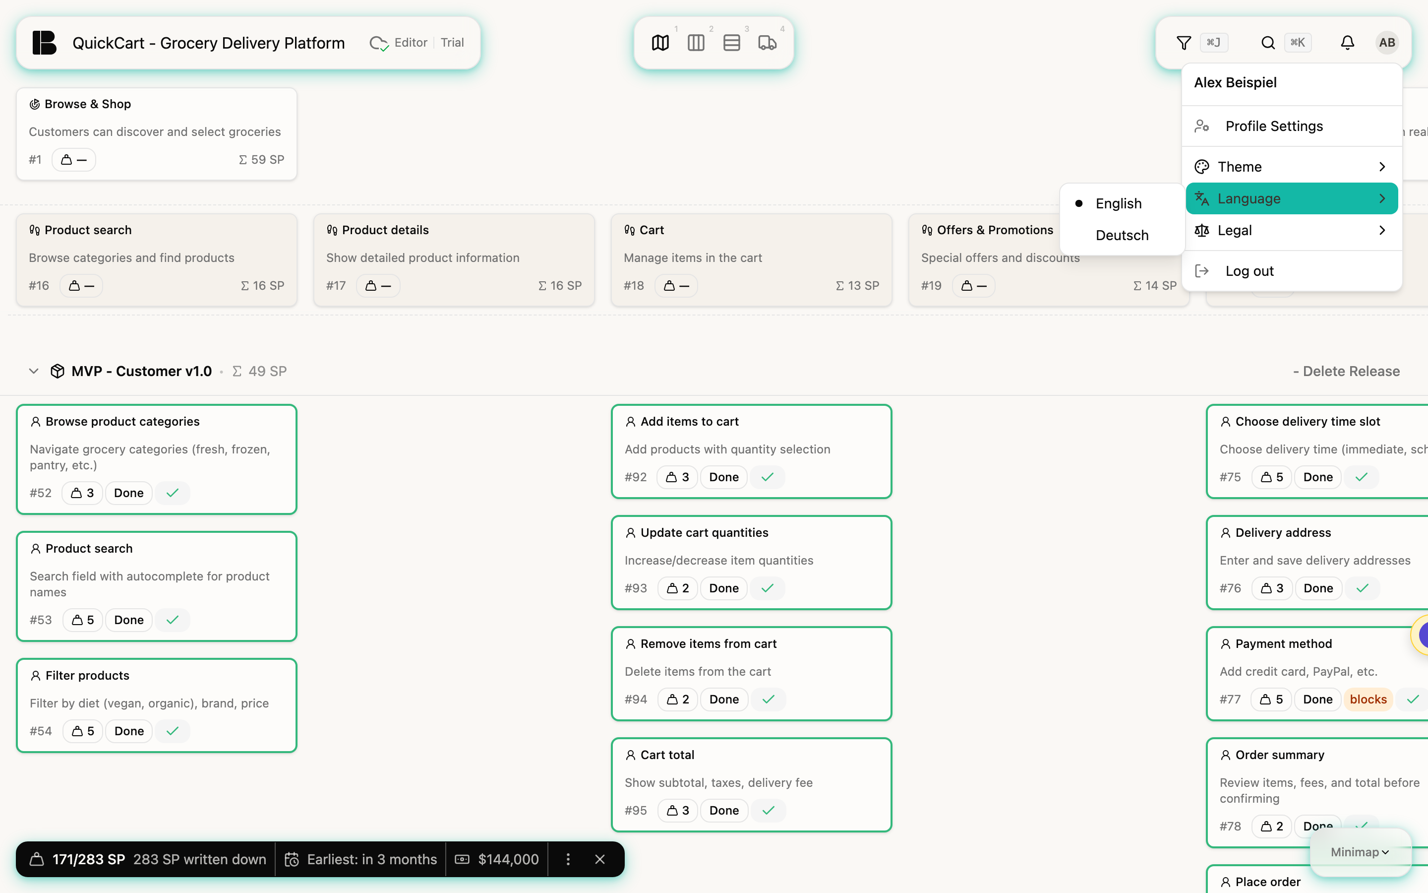Click the cloud sync status icon
Viewport: 1428px width, 893px height.
click(x=378, y=43)
